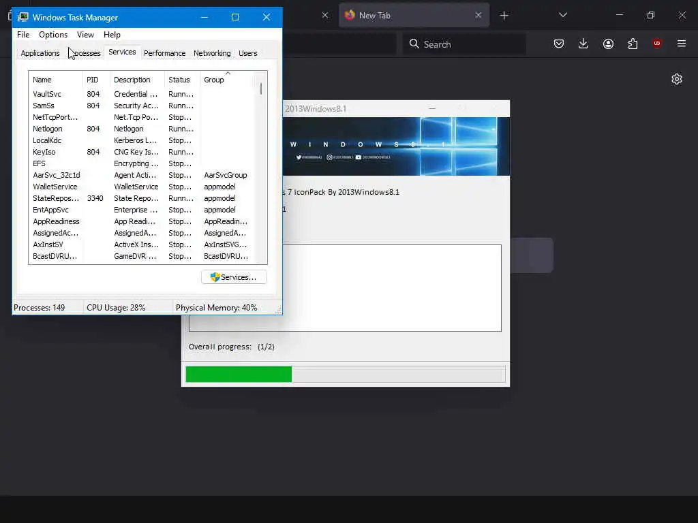Viewport: 698px width, 523px height.
Task: Open Firefox Pocket save icon
Action: pyautogui.click(x=559, y=44)
